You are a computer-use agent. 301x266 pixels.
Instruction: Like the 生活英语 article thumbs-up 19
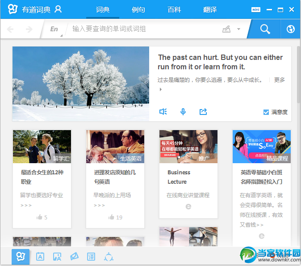click(115, 217)
